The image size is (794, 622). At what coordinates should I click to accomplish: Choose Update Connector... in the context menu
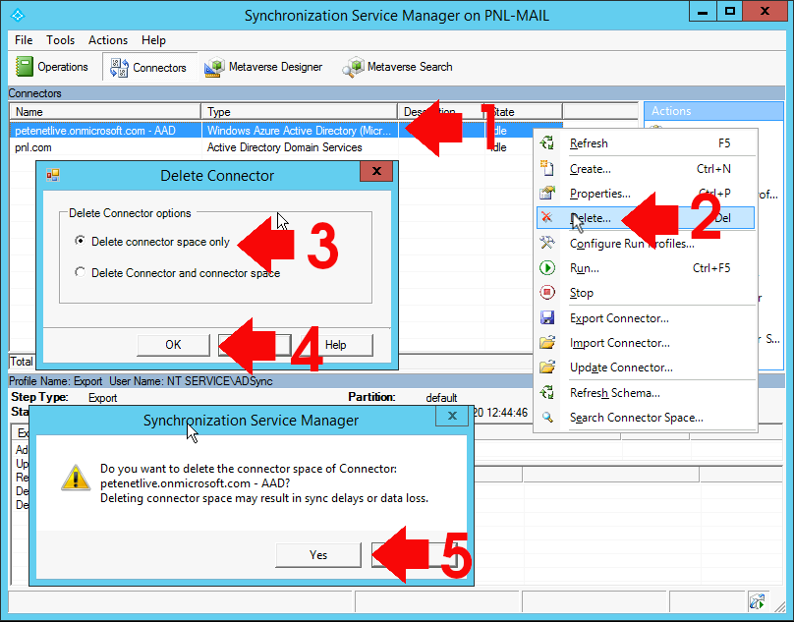646,368
